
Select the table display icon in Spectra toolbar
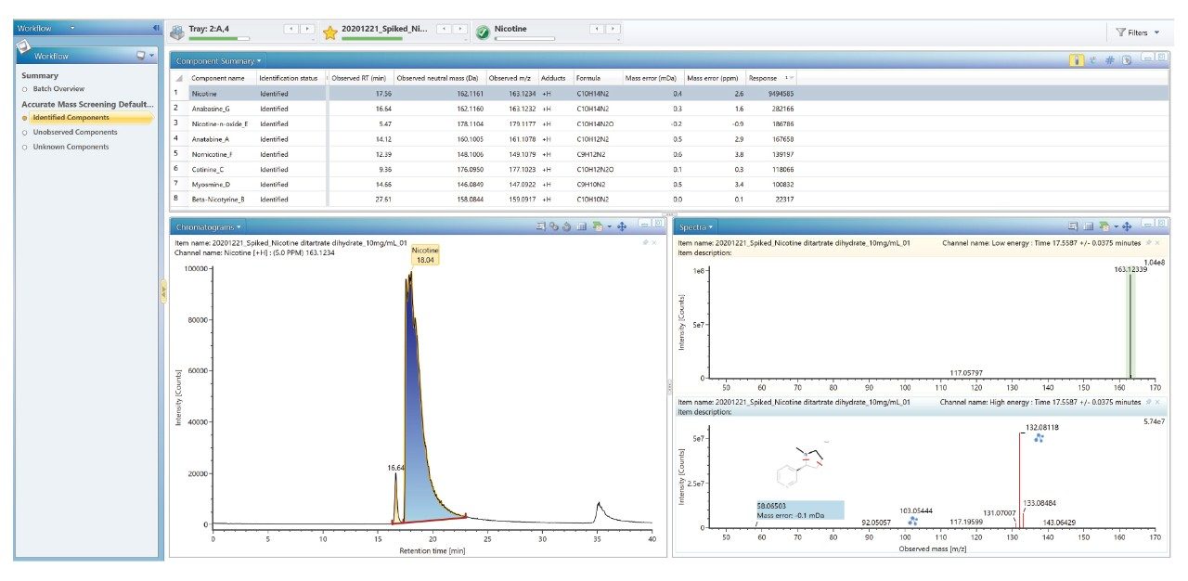click(1088, 226)
